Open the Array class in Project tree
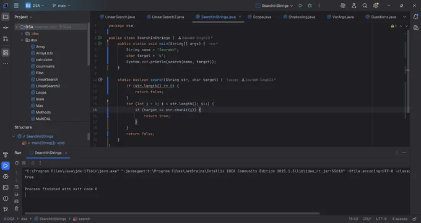 point(38,46)
